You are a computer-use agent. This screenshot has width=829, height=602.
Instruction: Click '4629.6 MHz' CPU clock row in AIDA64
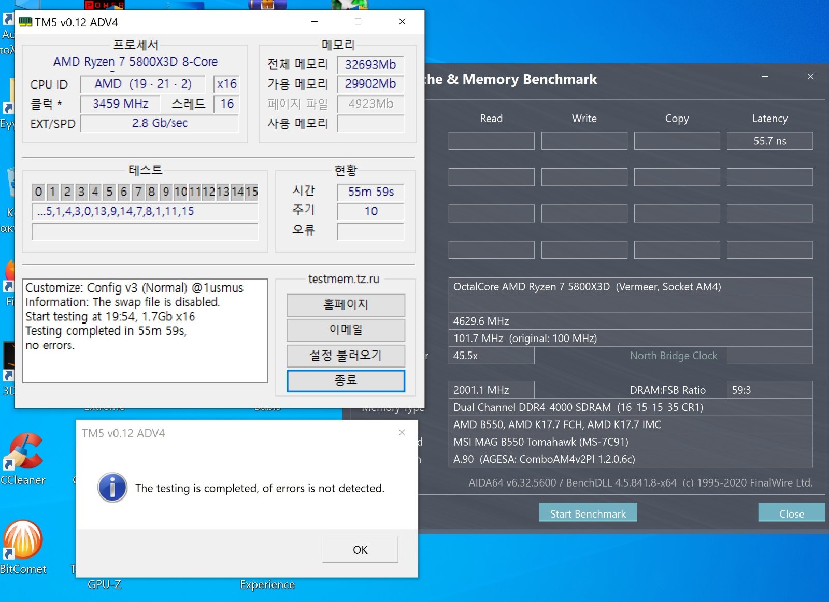click(x=630, y=321)
